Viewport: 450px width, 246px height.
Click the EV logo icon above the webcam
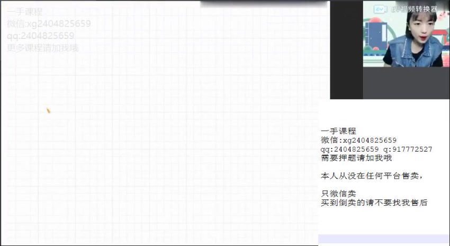tap(379, 9)
